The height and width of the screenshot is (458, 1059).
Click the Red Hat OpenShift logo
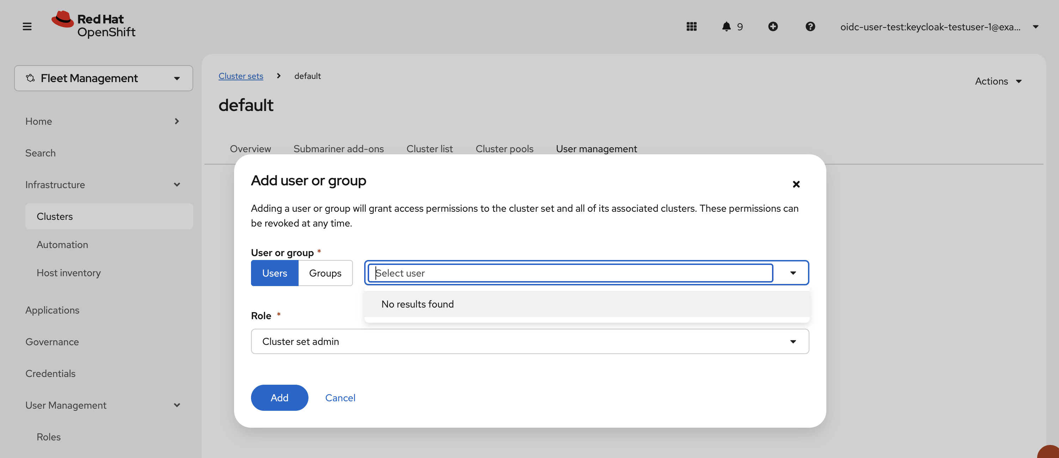tap(93, 25)
